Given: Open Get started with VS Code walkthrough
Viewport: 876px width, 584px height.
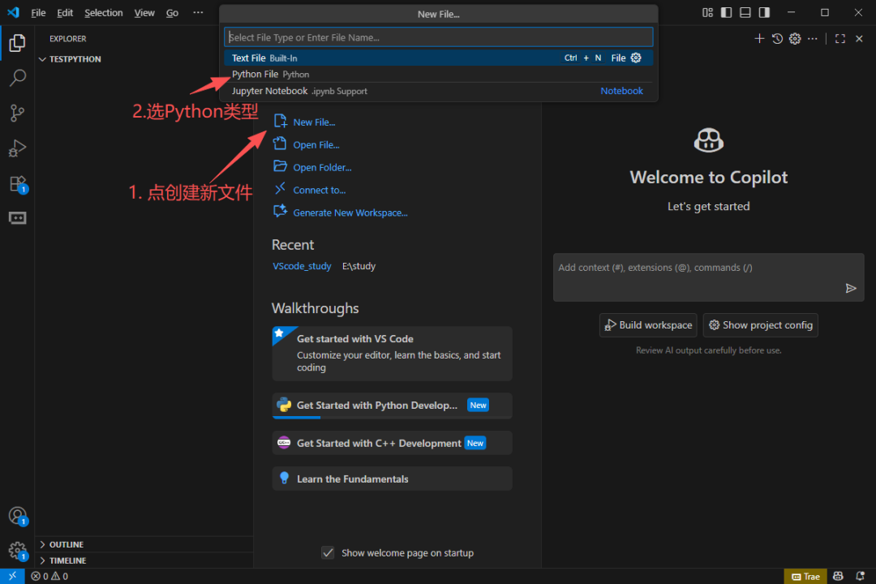Looking at the screenshot, I should tap(393, 354).
